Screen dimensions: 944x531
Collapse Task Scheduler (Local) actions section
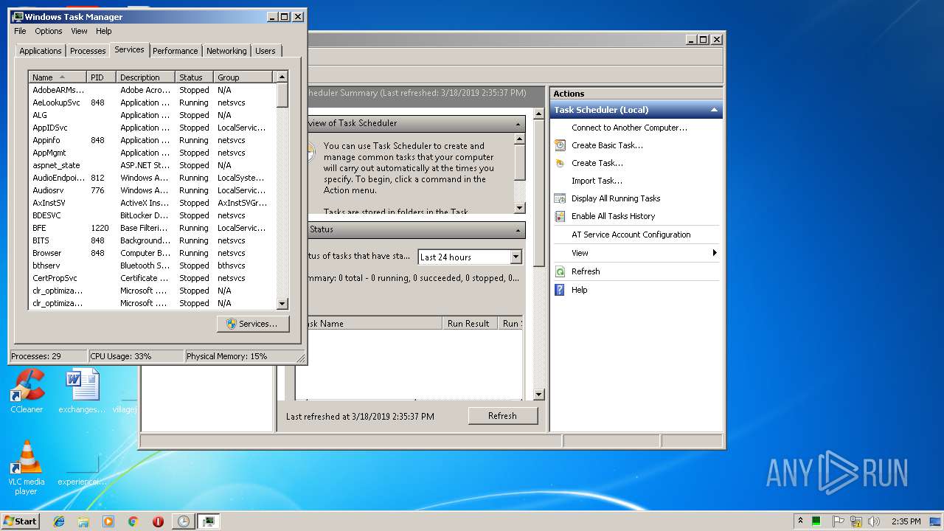pos(714,110)
